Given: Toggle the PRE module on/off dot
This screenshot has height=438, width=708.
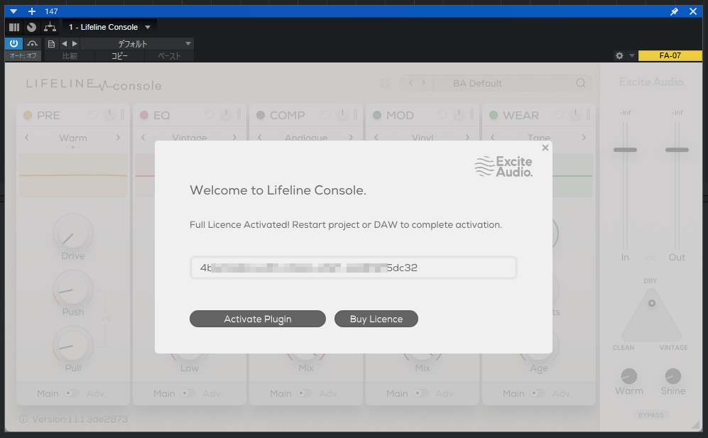Looking at the screenshot, I should point(28,115).
